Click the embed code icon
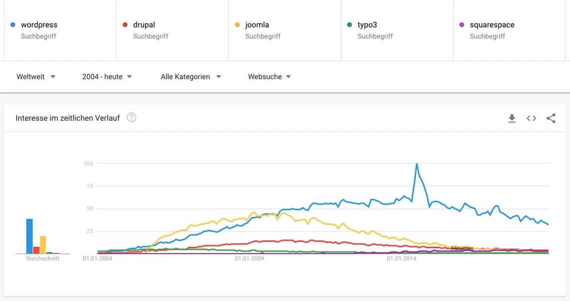This screenshot has width=570, height=301. pos(531,118)
